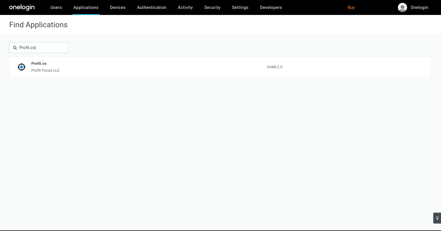Image resolution: width=441 pixels, height=231 pixels.
Task: Click the orange Buy link
Action: click(x=351, y=7)
